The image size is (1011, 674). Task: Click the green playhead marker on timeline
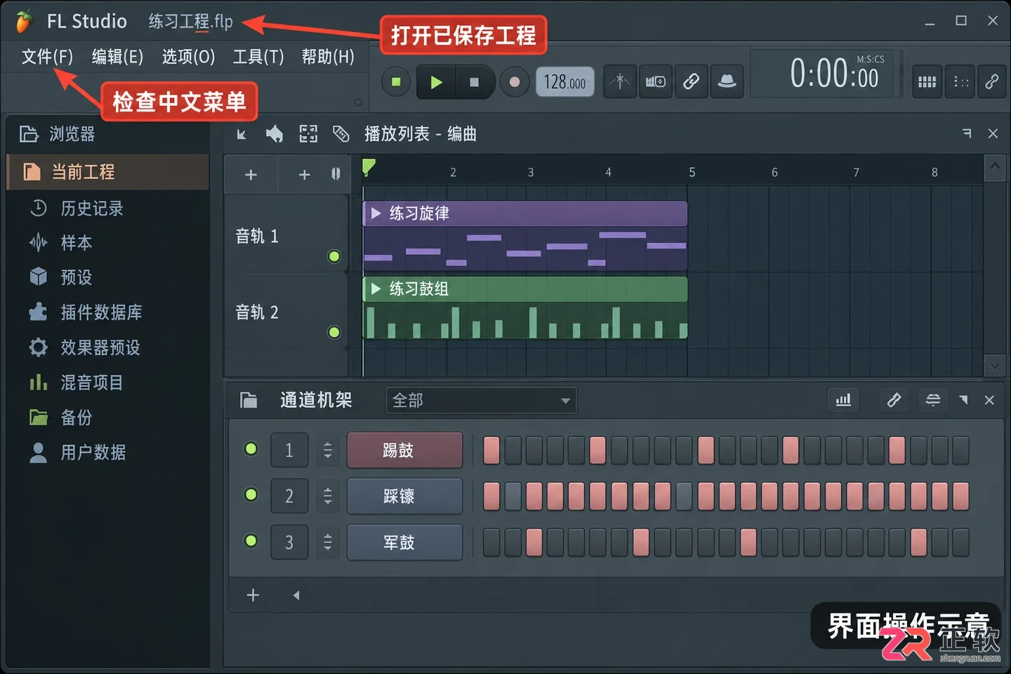coord(369,167)
